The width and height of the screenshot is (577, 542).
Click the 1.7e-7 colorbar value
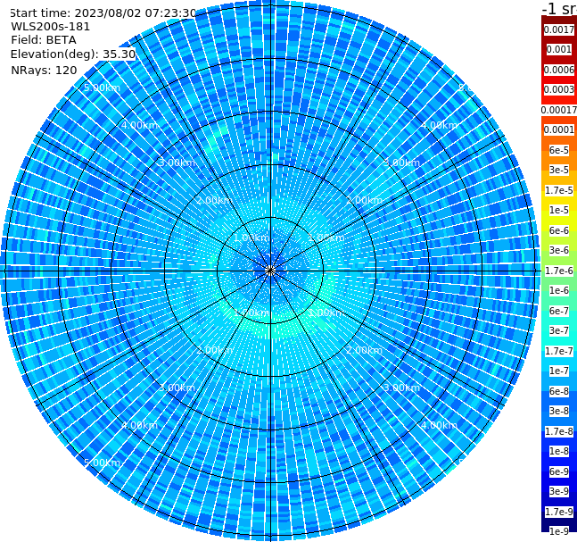[x=559, y=351]
